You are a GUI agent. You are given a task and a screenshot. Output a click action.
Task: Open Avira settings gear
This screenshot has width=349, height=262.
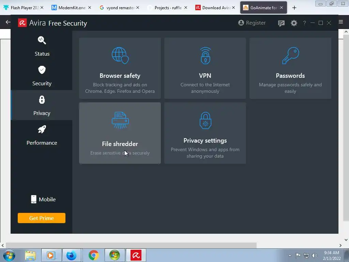click(x=294, y=23)
